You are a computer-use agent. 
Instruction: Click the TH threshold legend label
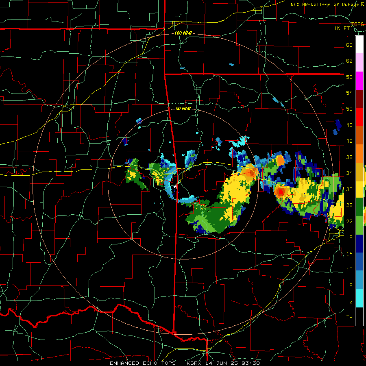[349, 318]
